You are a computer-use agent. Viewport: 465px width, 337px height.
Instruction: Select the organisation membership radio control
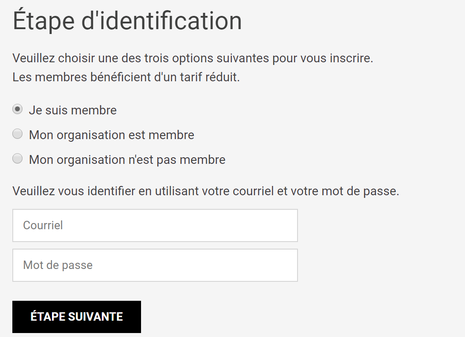(x=17, y=134)
